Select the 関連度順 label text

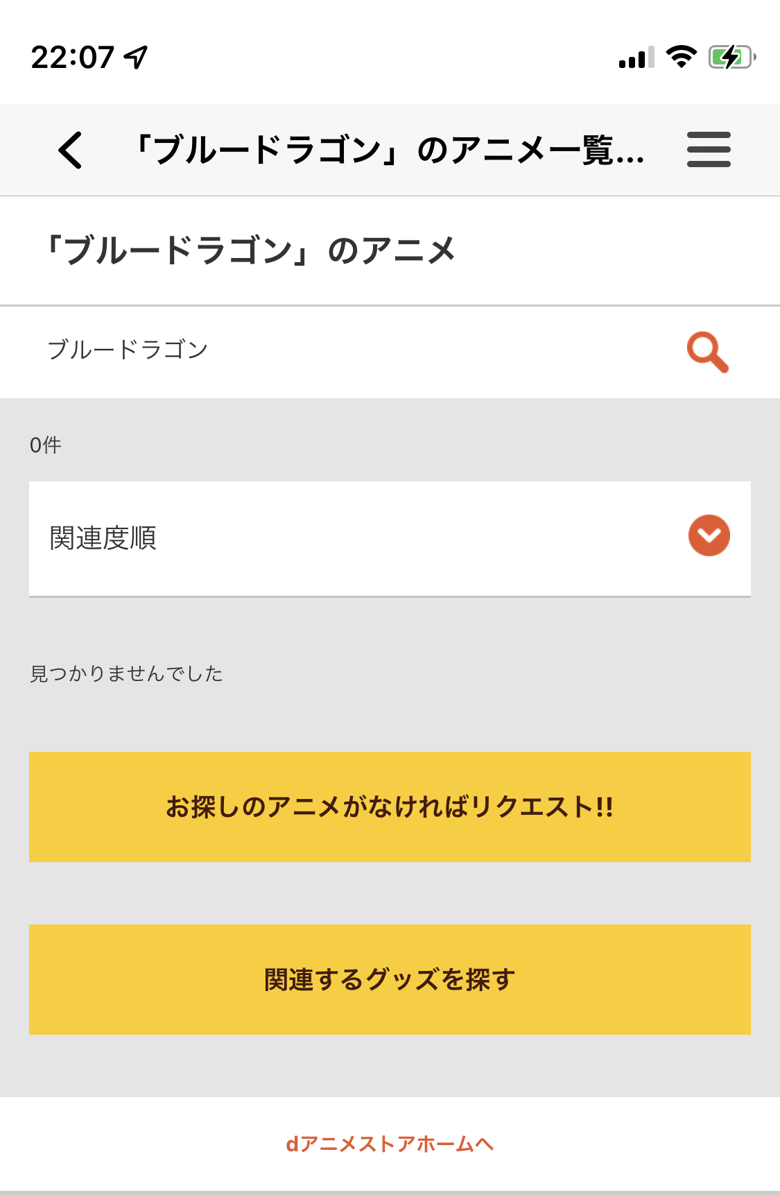pyautogui.click(x=103, y=538)
